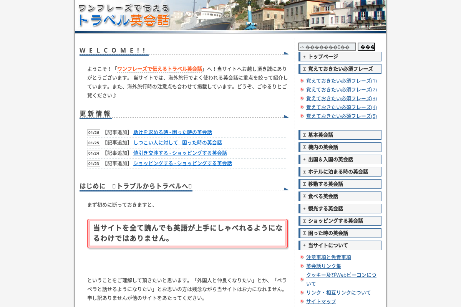This screenshot has width=461, height=307.
Task: Open link 英会話リンク集
Action: pyautogui.click(x=323, y=266)
